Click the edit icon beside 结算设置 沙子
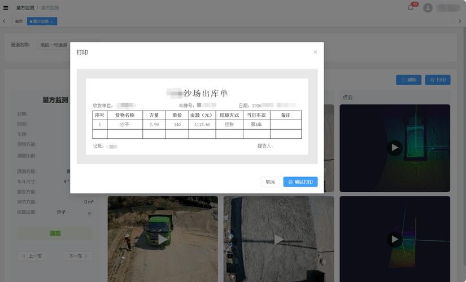Viewport: 466px width, 282px height. [x=89, y=213]
